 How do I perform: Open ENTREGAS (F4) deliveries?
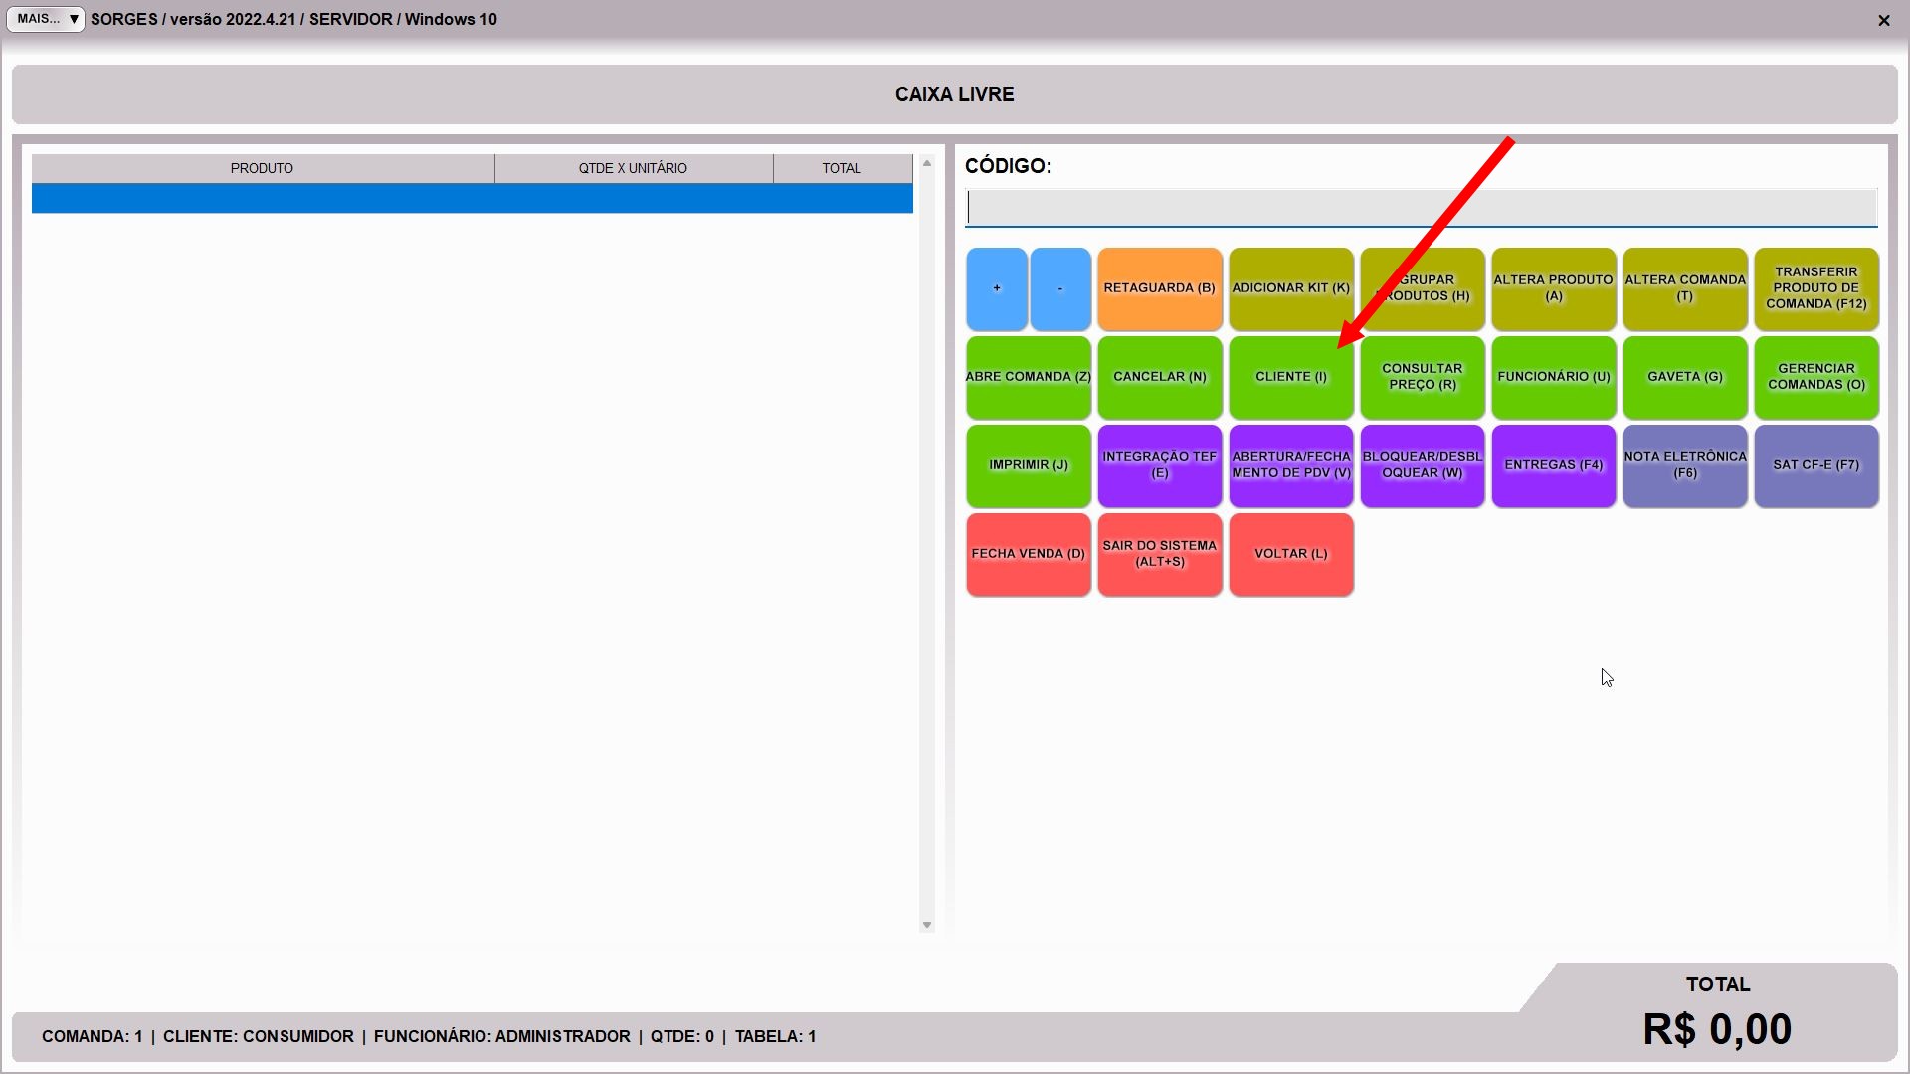[x=1553, y=465]
